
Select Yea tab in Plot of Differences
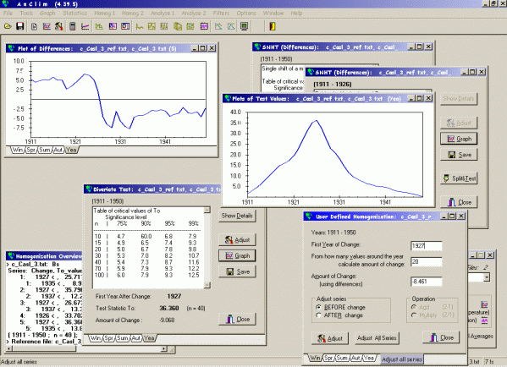click(71, 150)
